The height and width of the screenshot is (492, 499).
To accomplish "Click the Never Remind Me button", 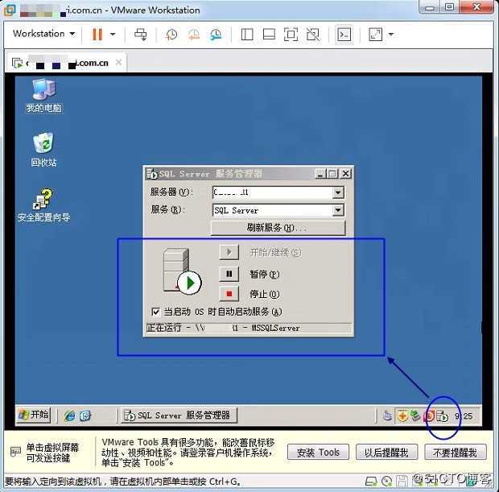I will coord(456,453).
